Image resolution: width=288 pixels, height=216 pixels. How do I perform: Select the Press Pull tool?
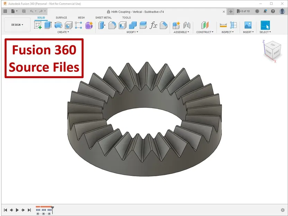(x=102, y=25)
